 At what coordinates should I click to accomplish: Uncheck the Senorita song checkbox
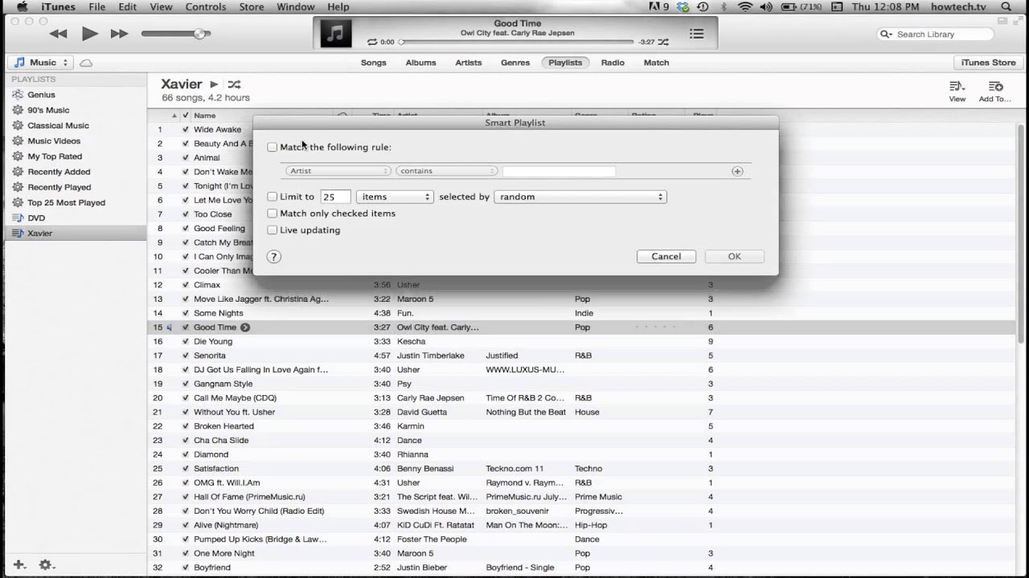pos(186,356)
